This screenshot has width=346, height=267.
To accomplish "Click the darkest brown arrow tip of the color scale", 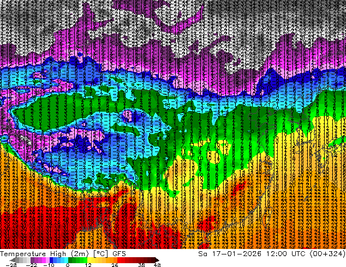I will click(157, 260).
